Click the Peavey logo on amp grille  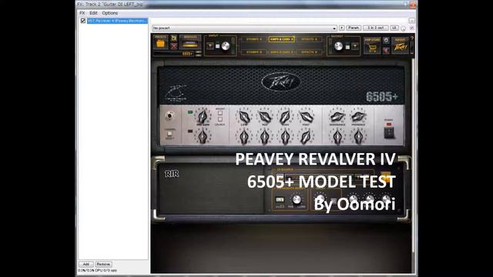[280, 82]
